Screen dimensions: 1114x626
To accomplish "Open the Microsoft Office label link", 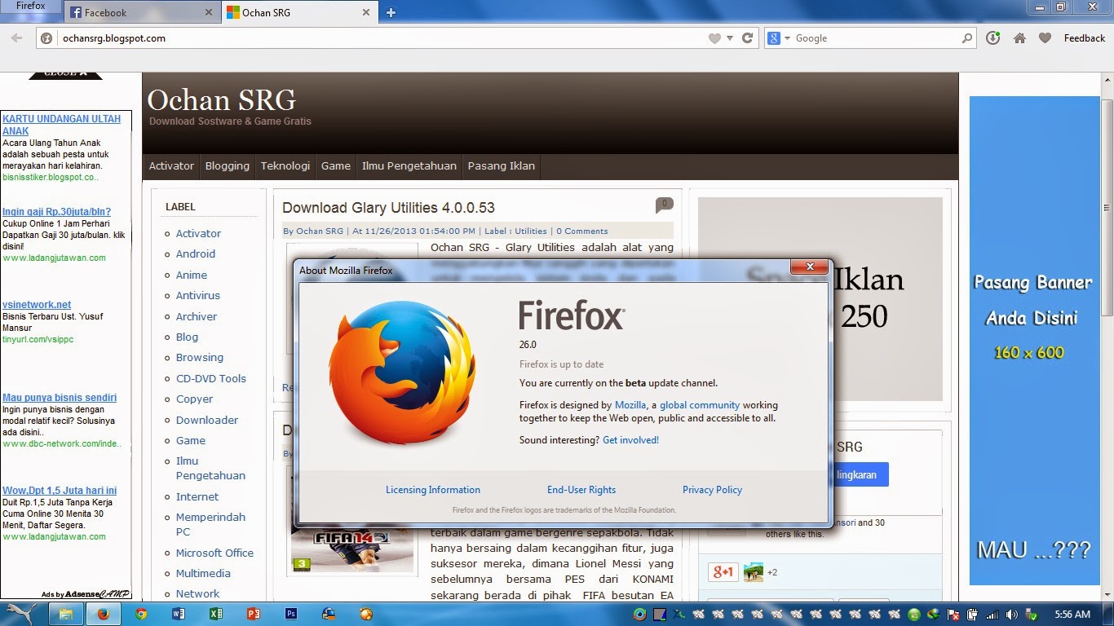I will [214, 553].
